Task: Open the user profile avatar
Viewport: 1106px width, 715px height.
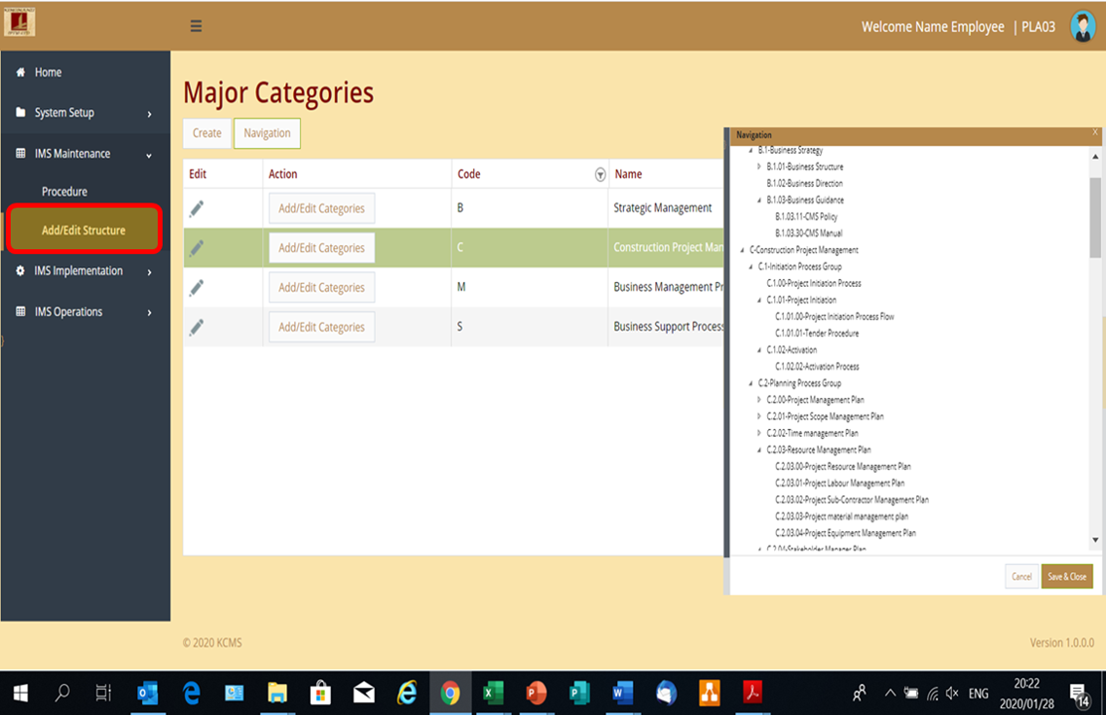Action: tap(1082, 26)
